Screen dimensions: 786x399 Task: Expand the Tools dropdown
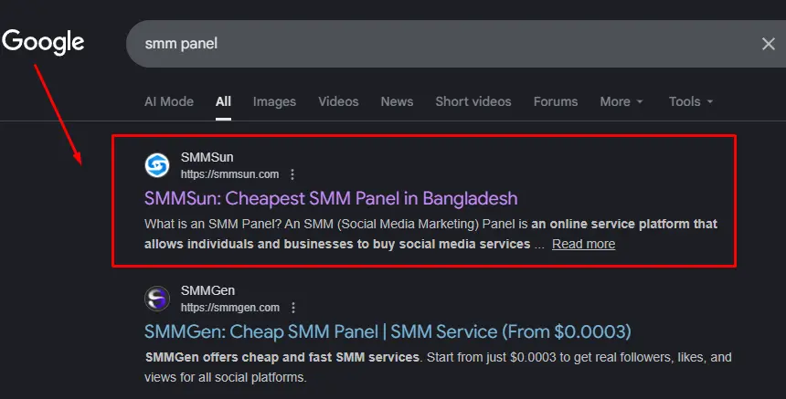690,101
